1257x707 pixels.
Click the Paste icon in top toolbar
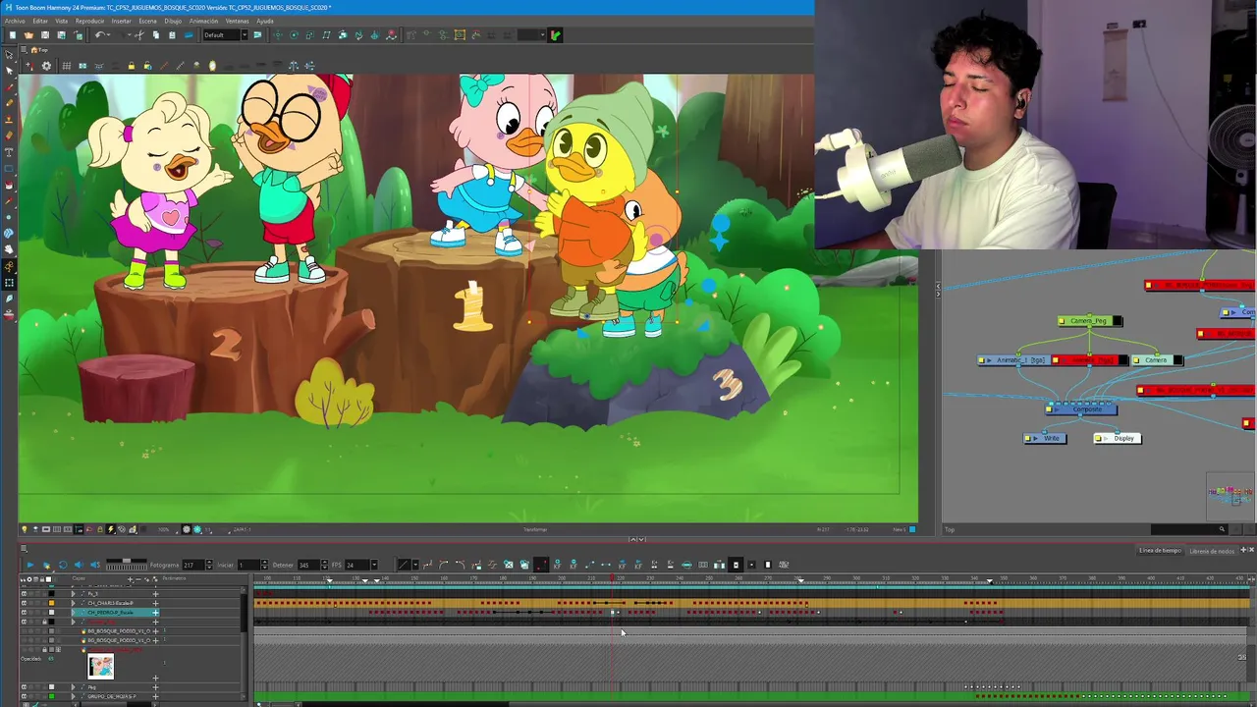click(x=172, y=35)
